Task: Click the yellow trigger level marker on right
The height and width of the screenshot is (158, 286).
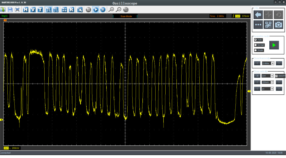Action: click(x=249, y=91)
